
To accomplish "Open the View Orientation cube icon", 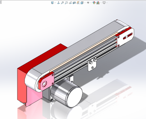I will point(53,3).
